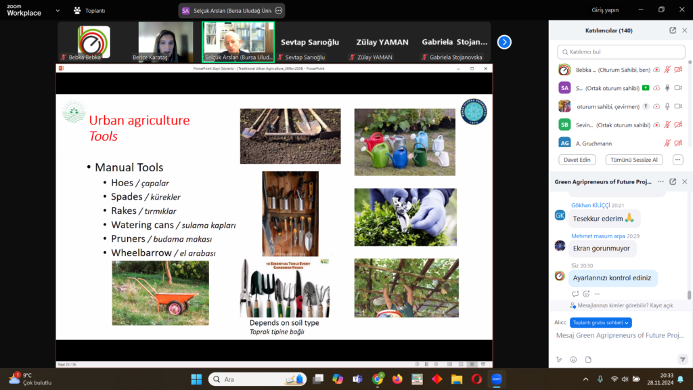
Task: Mute microphone of second participant SA
Action: pyautogui.click(x=667, y=88)
